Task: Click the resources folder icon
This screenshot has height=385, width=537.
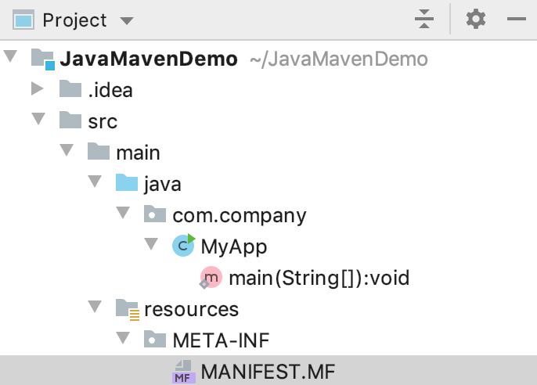Action: (126, 309)
